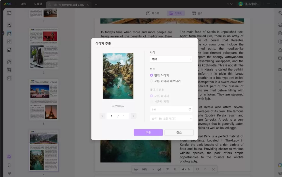Open page 4 thumbnail with river

tap(44, 151)
